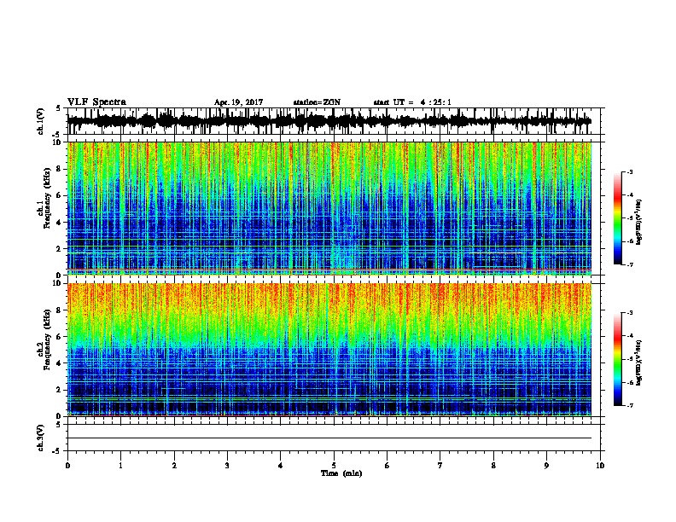Click the date "Apr. 19, 2017"
This screenshot has height=522, width=676.
[x=238, y=102]
